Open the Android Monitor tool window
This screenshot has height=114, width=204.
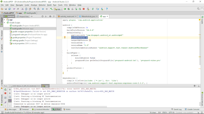tap(41, 109)
